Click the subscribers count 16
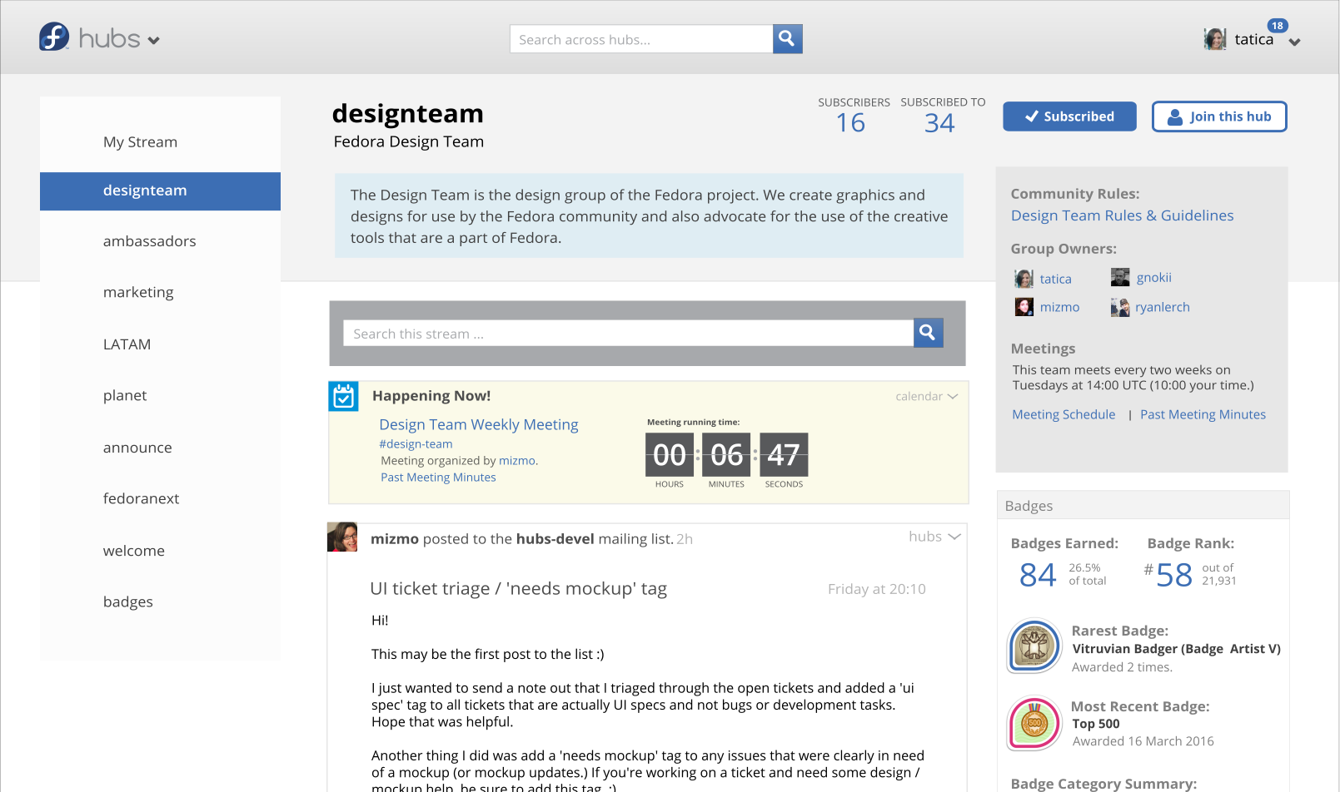The height and width of the screenshot is (792, 1340). coord(850,123)
